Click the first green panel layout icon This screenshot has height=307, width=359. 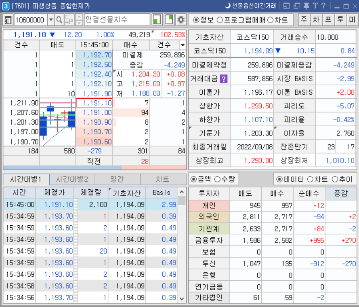pos(157,20)
